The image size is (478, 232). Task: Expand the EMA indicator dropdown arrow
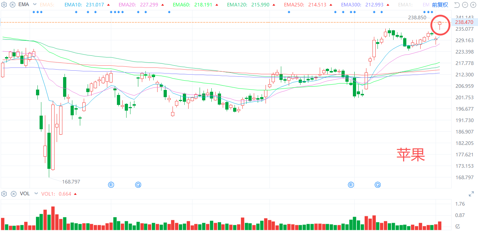coord(35,5)
